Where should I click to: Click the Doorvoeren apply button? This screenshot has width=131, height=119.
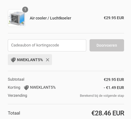click(107, 45)
